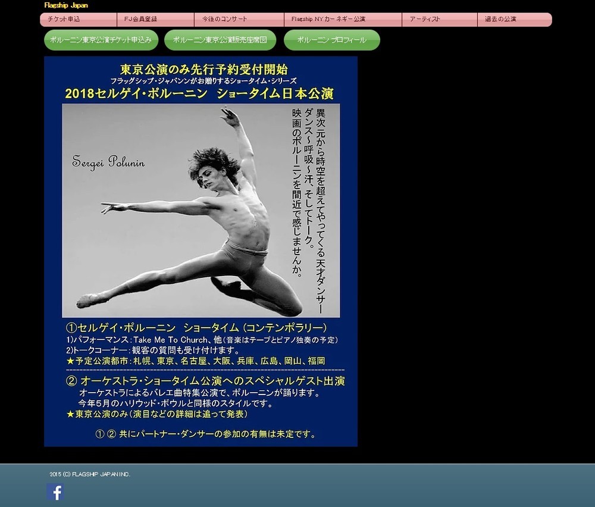Open the チケット申込 menu item
Screen dimensions: 595x507
[64, 20]
